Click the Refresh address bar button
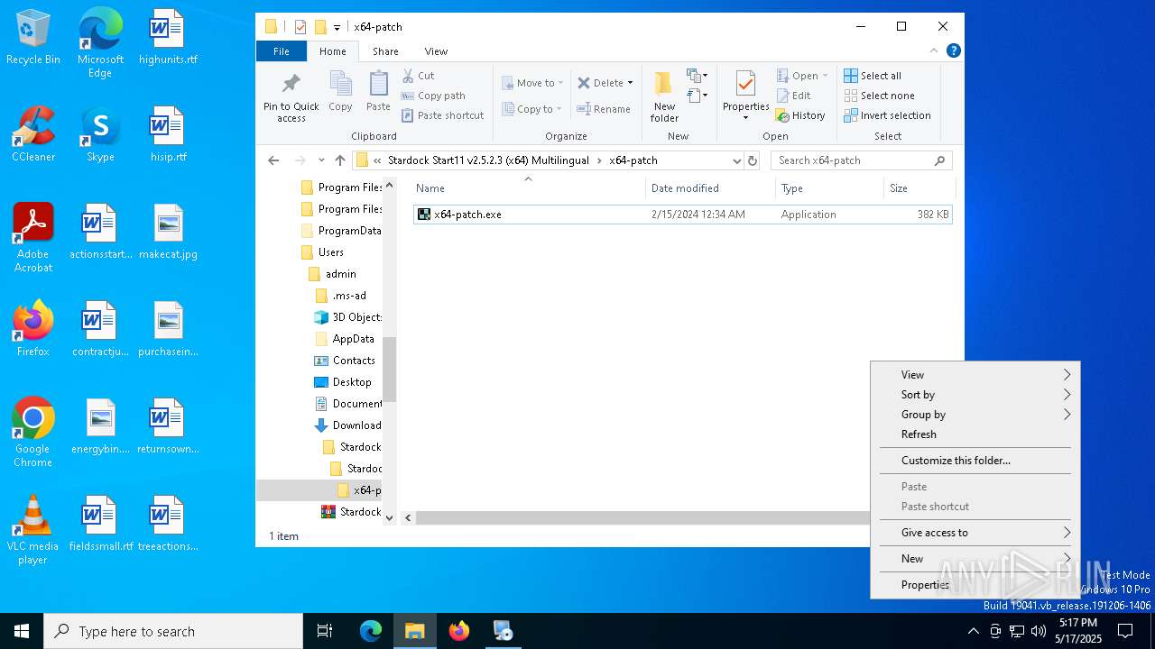 tap(753, 160)
